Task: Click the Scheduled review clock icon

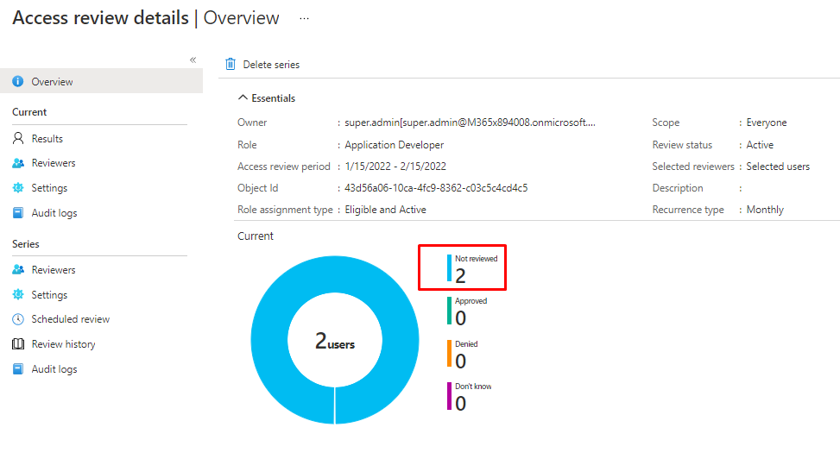Action: coord(17,319)
